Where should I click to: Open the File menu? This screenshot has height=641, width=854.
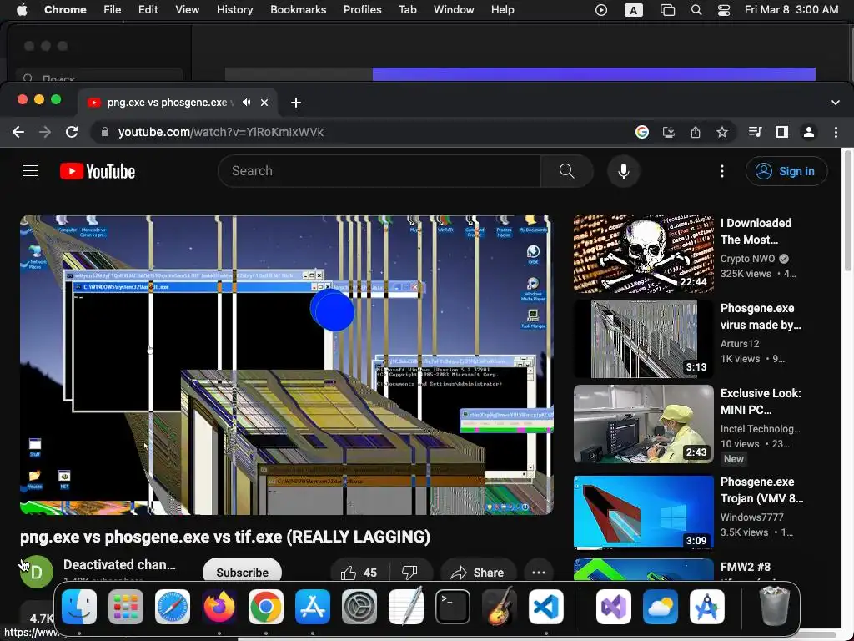coord(113,9)
